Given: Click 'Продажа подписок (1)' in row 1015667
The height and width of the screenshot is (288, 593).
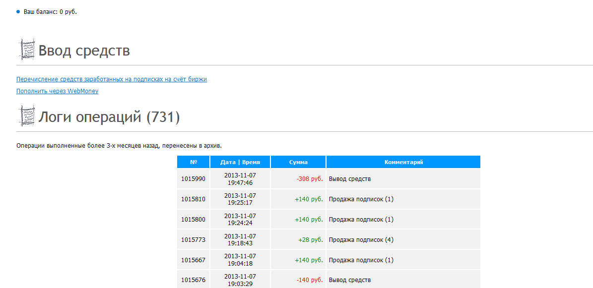Looking at the screenshot, I should 361,260.
